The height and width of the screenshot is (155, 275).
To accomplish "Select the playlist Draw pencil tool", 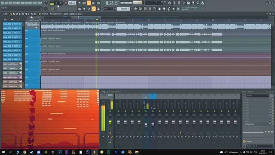I will 11,14.
